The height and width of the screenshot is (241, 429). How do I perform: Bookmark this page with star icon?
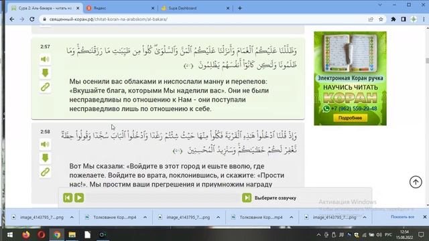(381, 19)
